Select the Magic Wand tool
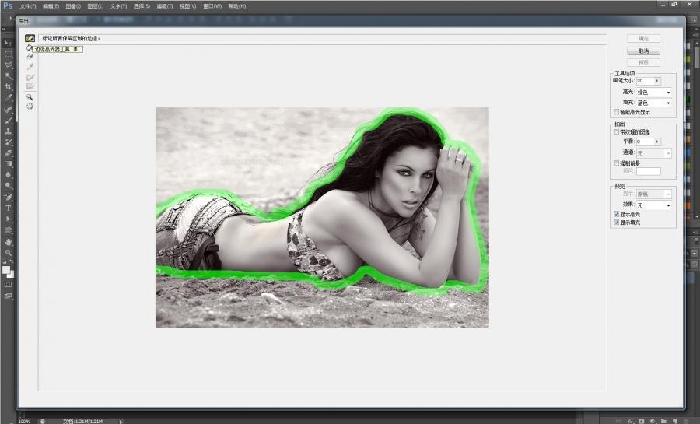Image resolution: width=700 pixels, height=424 pixels. 8,76
